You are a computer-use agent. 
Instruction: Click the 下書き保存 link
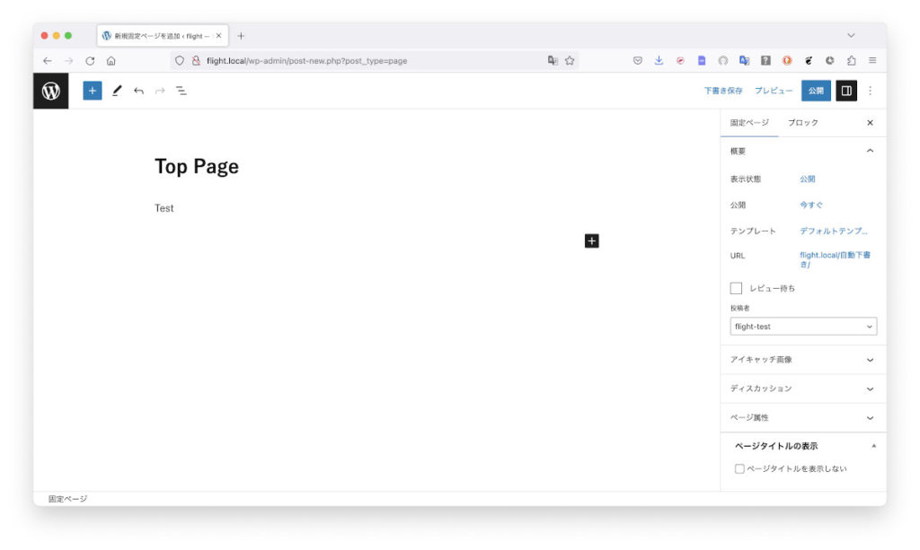pyautogui.click(x=723, y=91)
